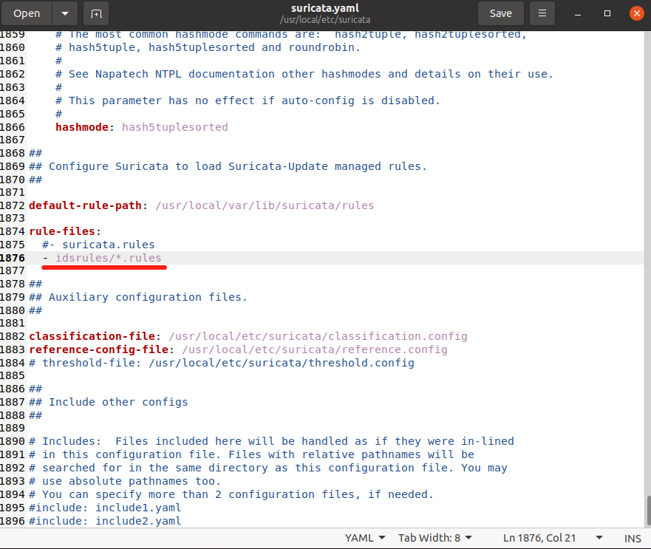Screen dimensions: 651x549
Task: Click '## Auxiliary configuration files.' comment
Action: tap(138, 297)
